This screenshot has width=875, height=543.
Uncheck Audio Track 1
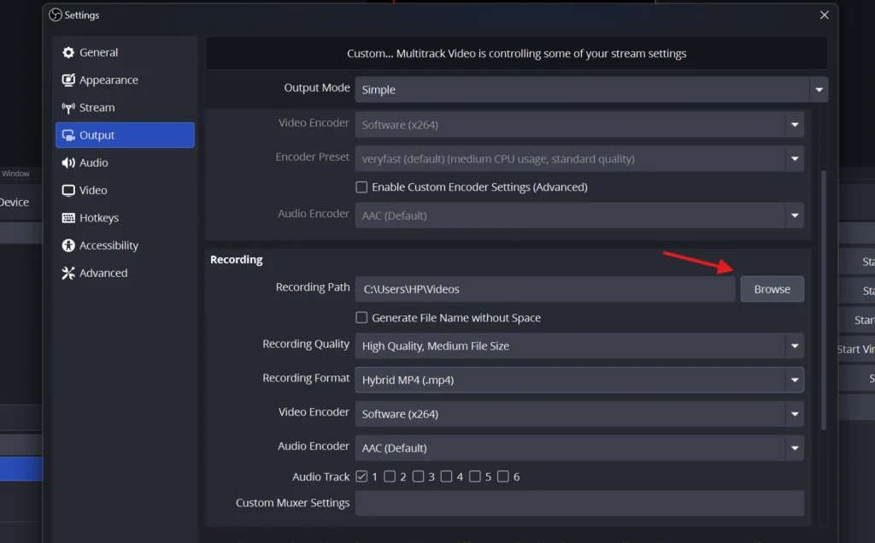pyautogui.click(x=361, y=476)
